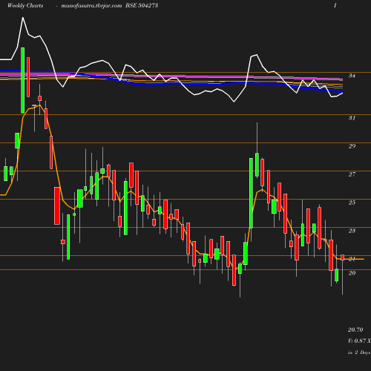
Task: Click the tallest green candle at the left peak
Action: (23, 80)
